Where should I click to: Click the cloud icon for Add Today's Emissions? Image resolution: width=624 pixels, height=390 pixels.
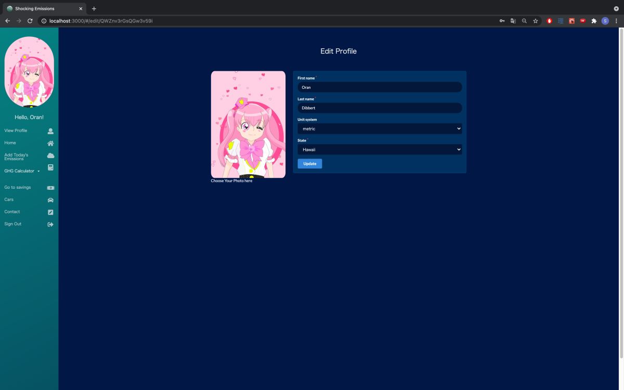tap(50, 155)
